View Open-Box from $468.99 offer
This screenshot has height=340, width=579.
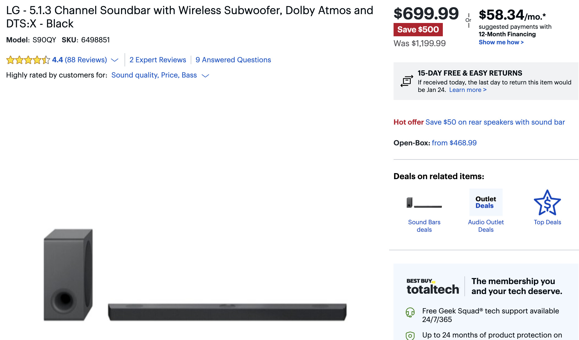(x=454, y=143)
